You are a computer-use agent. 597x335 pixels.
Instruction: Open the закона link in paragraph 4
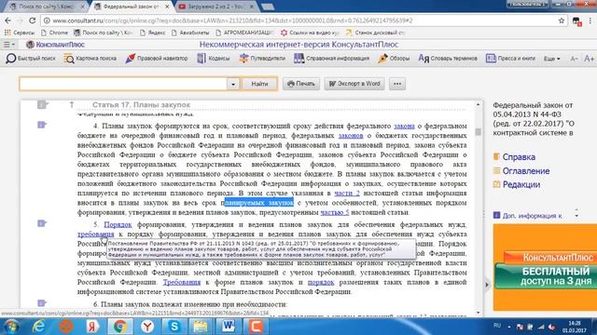coord(404,126)
